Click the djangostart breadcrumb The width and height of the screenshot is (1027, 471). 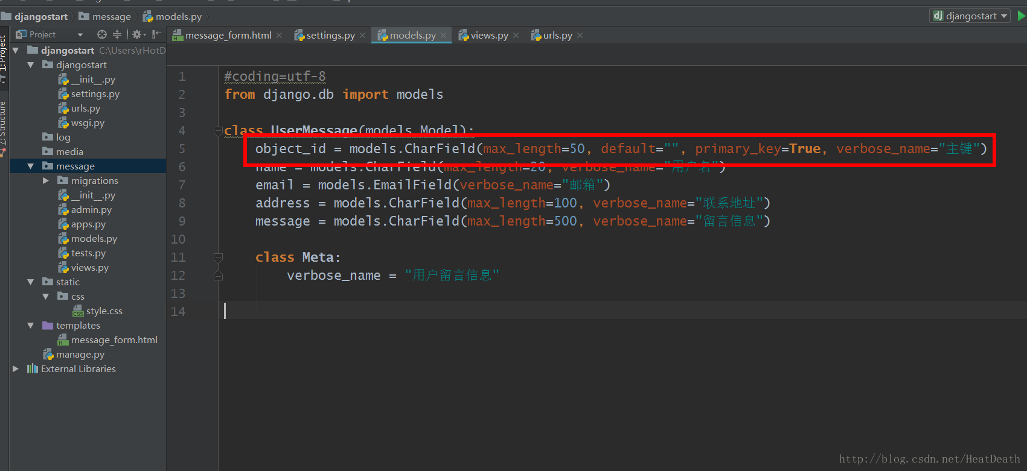pyautogui.click(x=34, y=16)
